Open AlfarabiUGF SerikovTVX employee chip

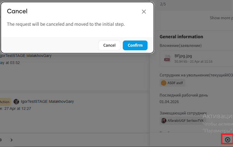click(183, 121)
